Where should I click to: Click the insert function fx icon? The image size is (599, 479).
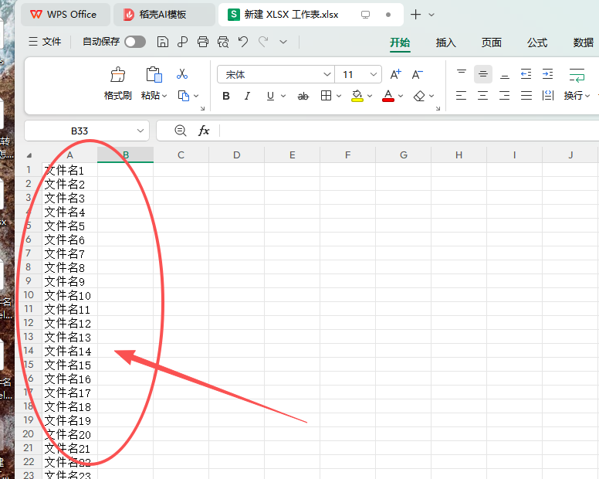204,131
